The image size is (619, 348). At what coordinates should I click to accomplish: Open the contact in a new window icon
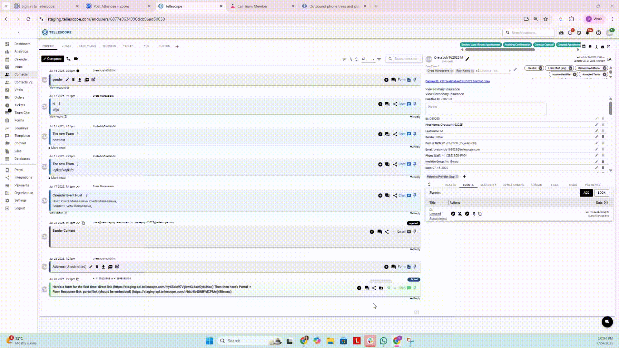tap(609, 47)
